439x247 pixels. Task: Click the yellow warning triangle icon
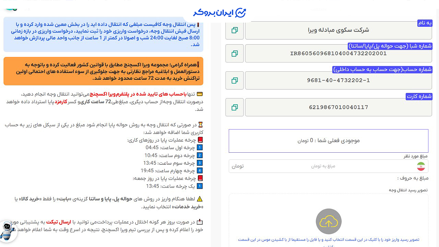point(200,199)
